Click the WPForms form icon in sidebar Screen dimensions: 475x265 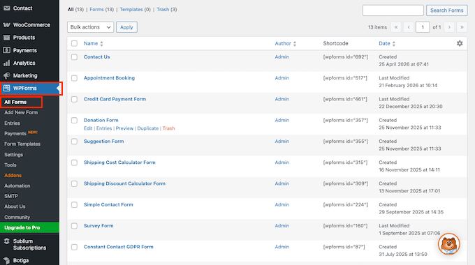pos(7,89)
